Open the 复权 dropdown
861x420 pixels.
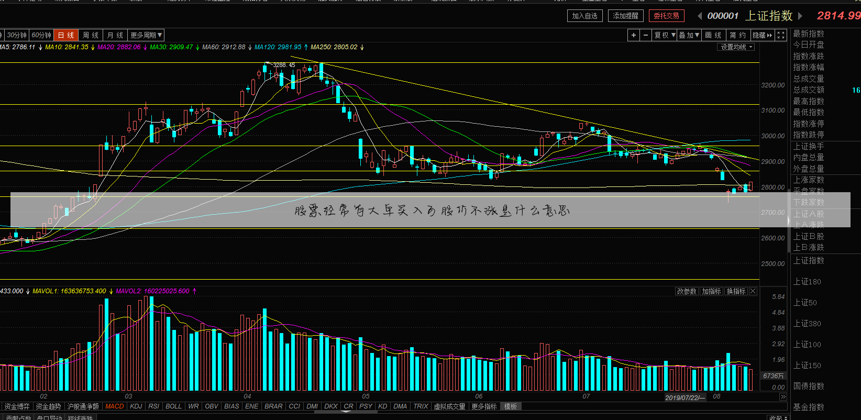(x=665, y=35)
